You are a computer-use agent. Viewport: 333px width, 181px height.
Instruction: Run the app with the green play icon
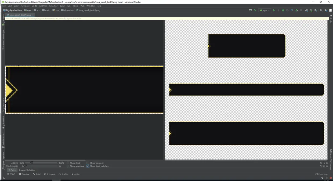coord(274,10)
